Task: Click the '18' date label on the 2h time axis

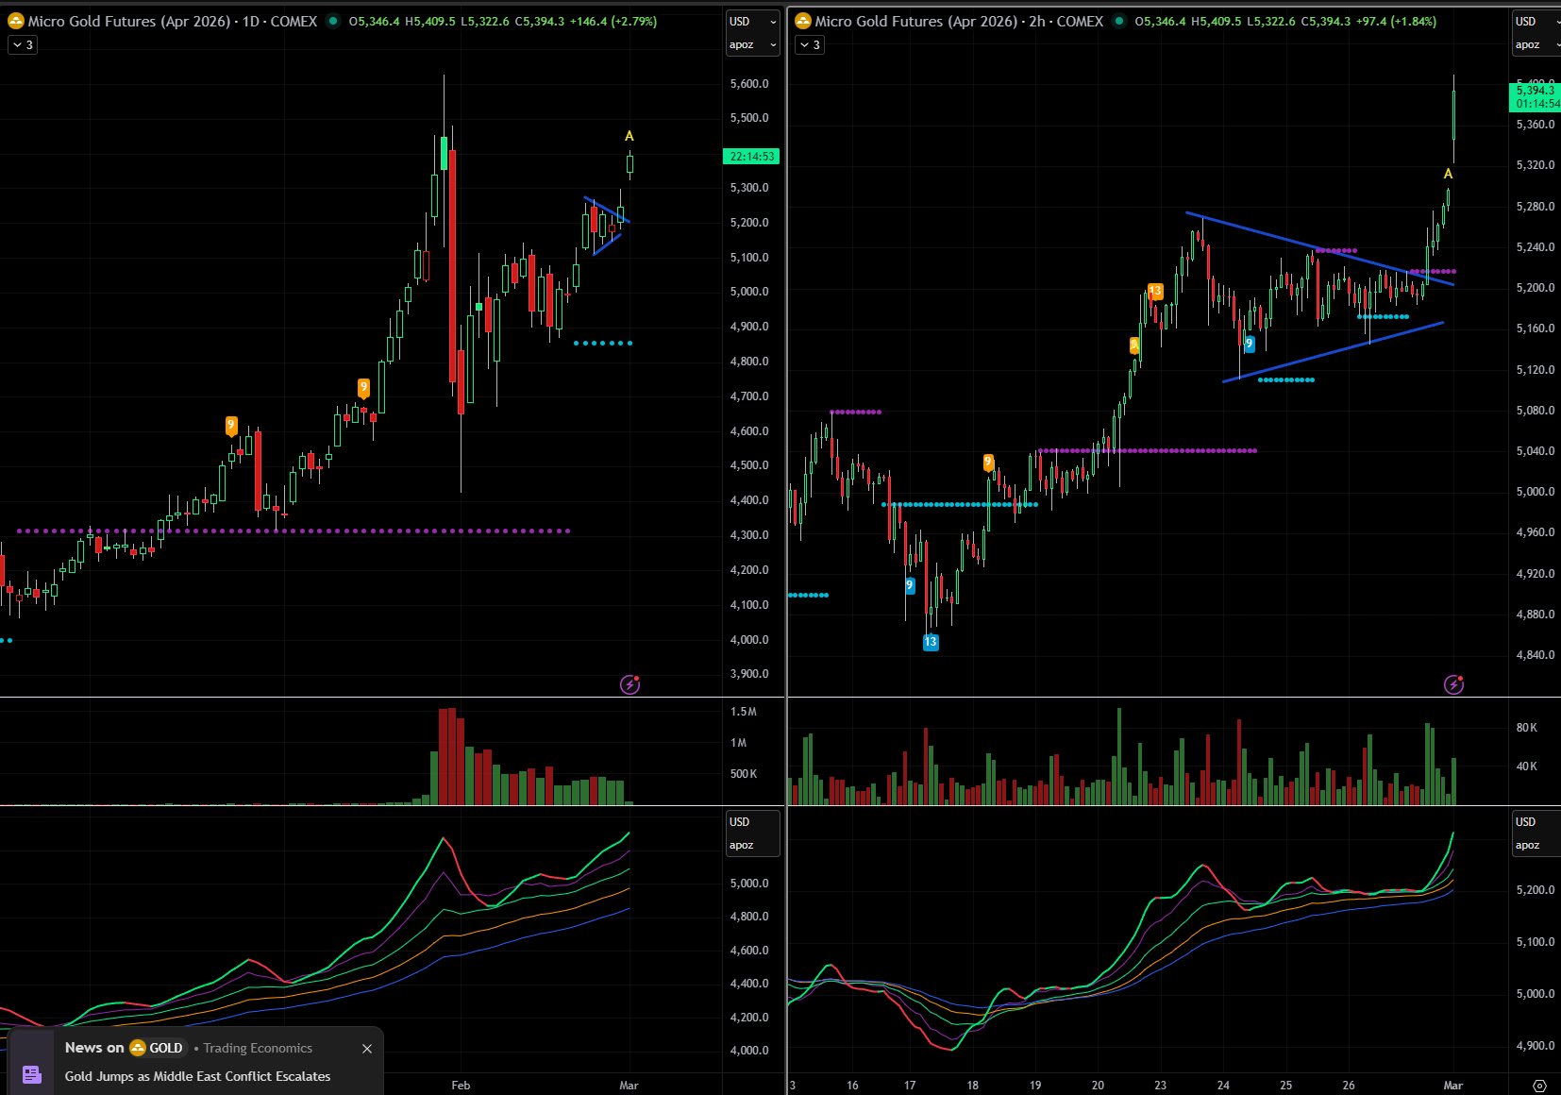Action: (972, 1086)
